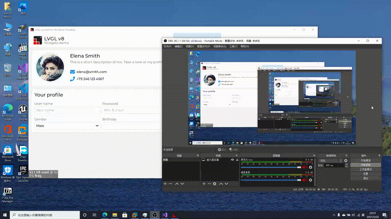
Task: Select the Microsoft Store desktop icon
Action: click(x=8, y=154)
